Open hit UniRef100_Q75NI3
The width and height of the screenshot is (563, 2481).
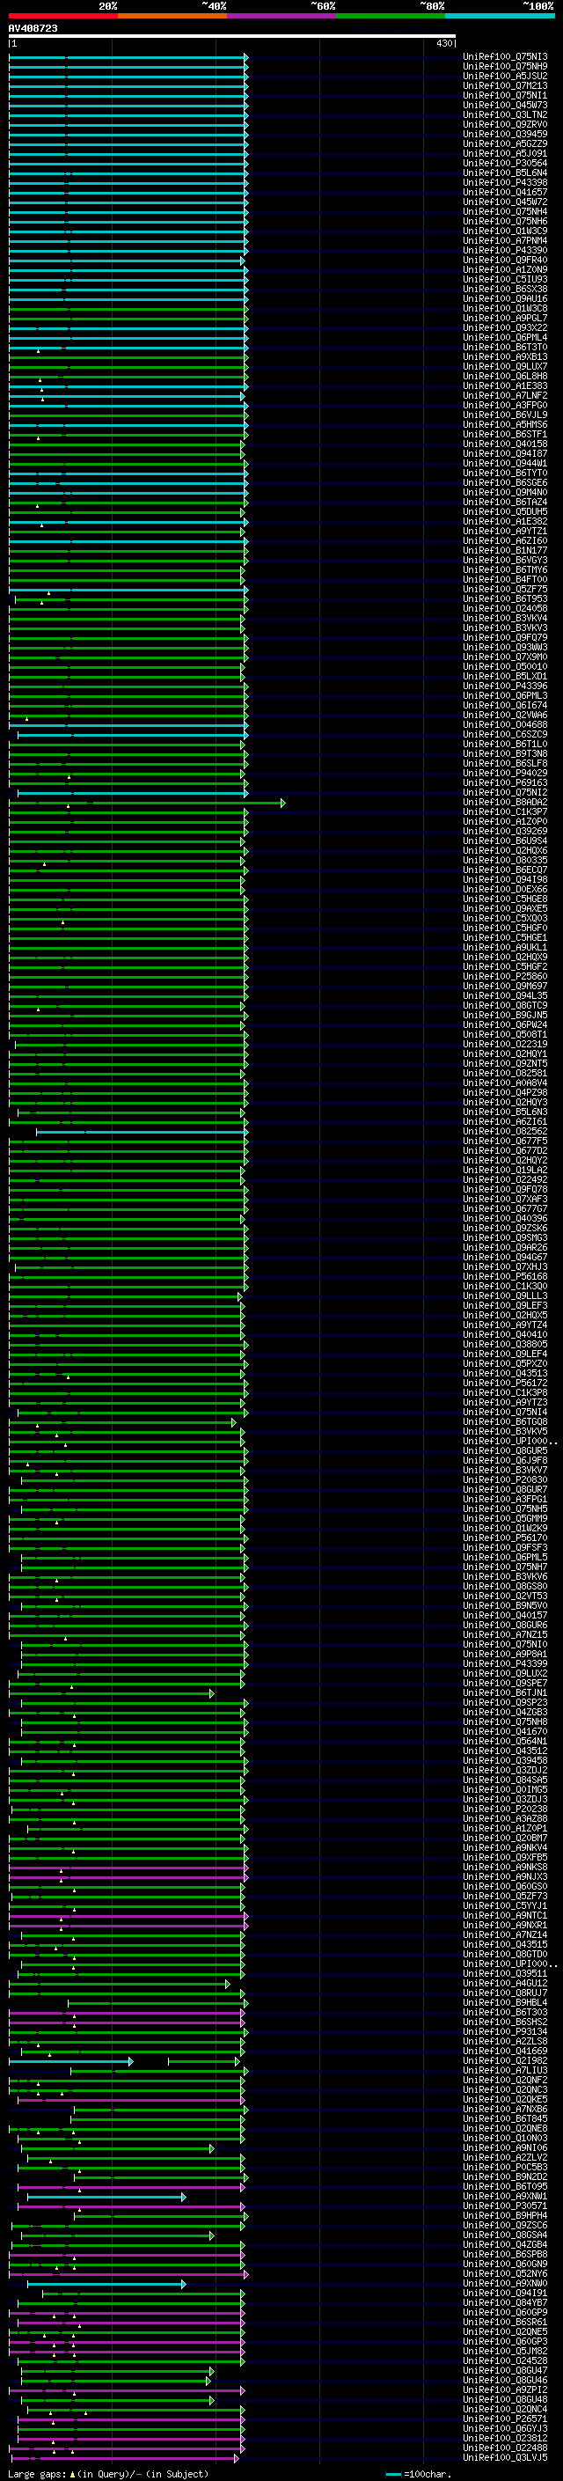(505, 57)
